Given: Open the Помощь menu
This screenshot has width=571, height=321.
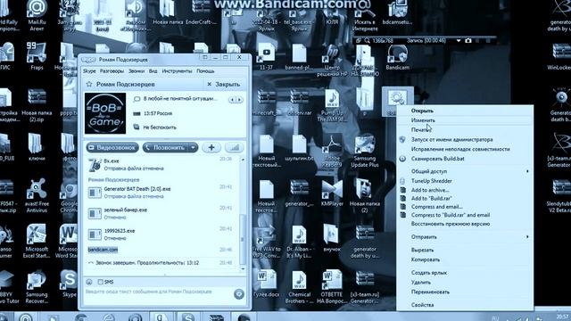Looking at the screenshot, I should point(205,71).
